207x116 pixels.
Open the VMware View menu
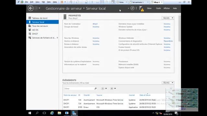click(x=38, y=2)
